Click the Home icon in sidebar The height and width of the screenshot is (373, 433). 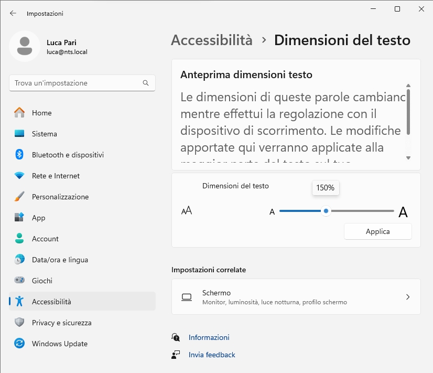tap(19, 113)
